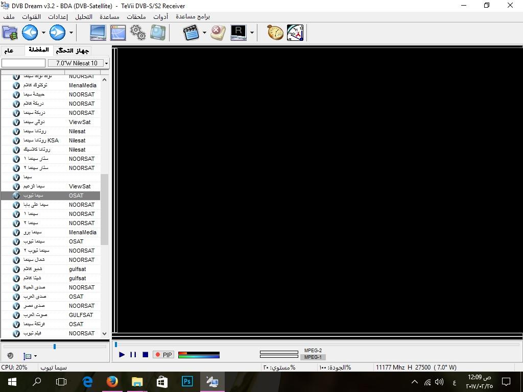Click the 11177 Mhz frequency status text
The height and width of the screenshot is (392, 523).
[416, 367]
